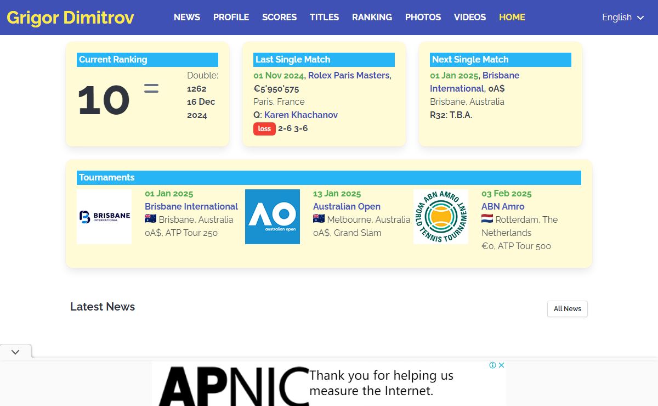The width and height of the screenshot is (658, 406).
Task: Open the English language dropdown
Action: click(623, 18)
